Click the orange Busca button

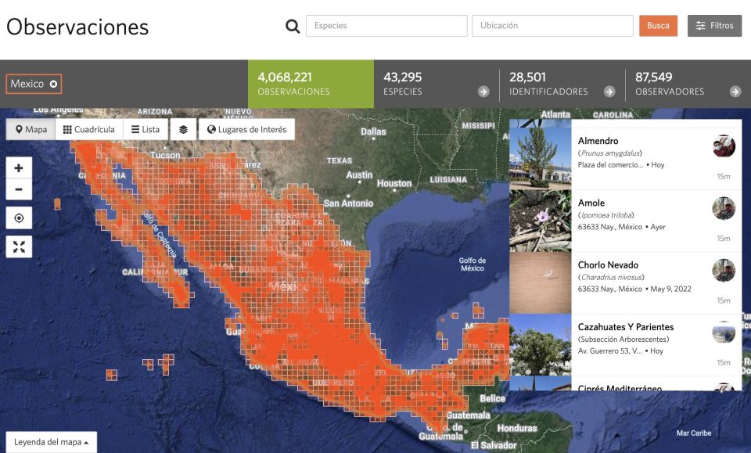click(658, 26)
